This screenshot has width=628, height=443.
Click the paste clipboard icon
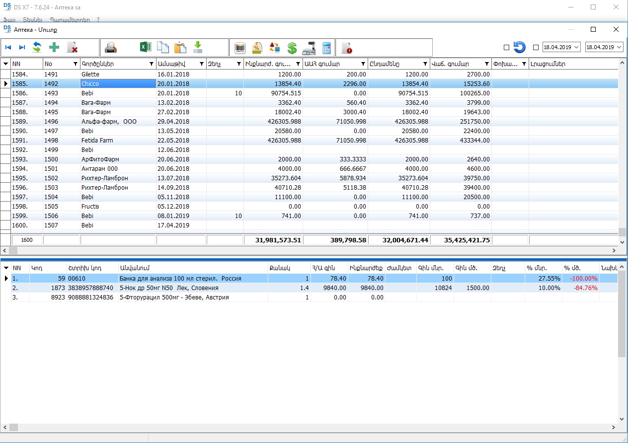tap(180, 48)
